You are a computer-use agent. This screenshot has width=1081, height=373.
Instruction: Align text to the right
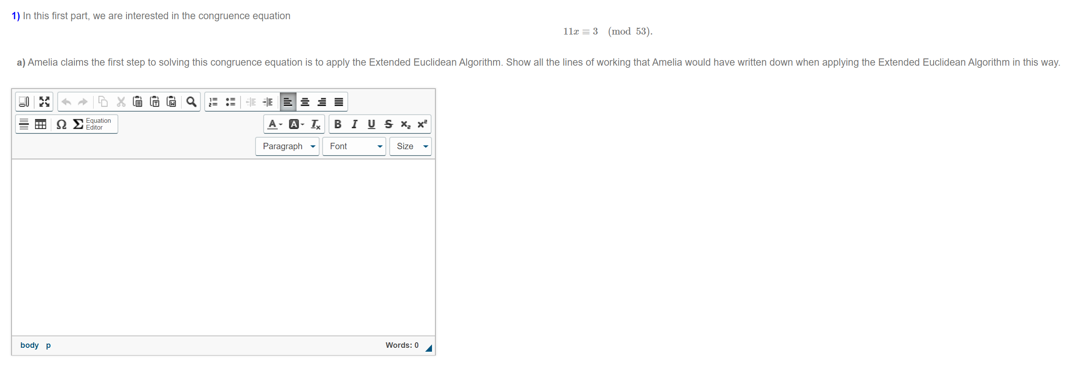pos(322,102)
